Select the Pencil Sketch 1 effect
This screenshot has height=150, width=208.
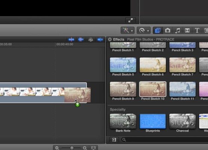click(x=123, y=47)
